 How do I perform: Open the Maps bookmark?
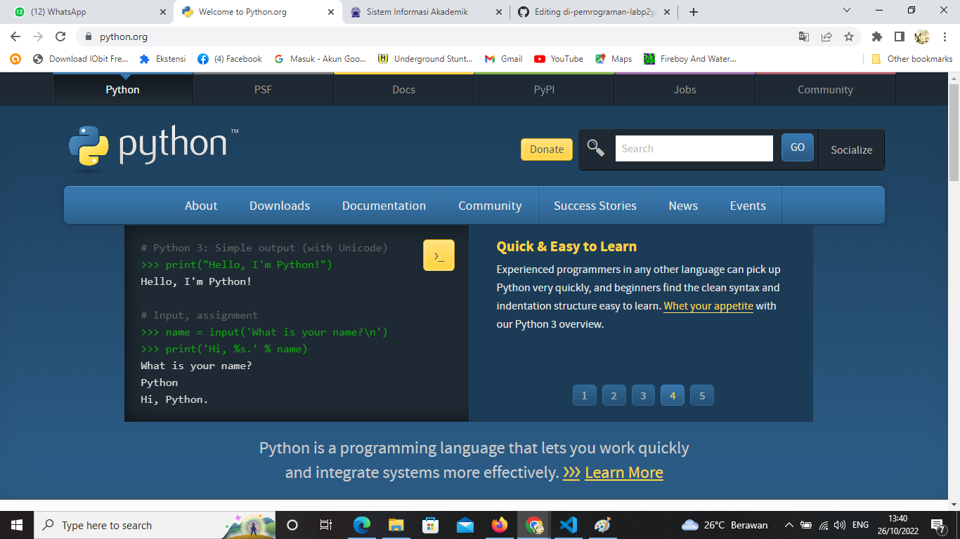pyautogui.click(x=614, y=59)
